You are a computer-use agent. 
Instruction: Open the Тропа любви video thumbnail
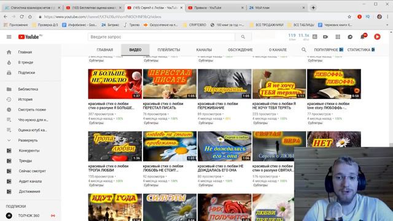pos(115,146)
